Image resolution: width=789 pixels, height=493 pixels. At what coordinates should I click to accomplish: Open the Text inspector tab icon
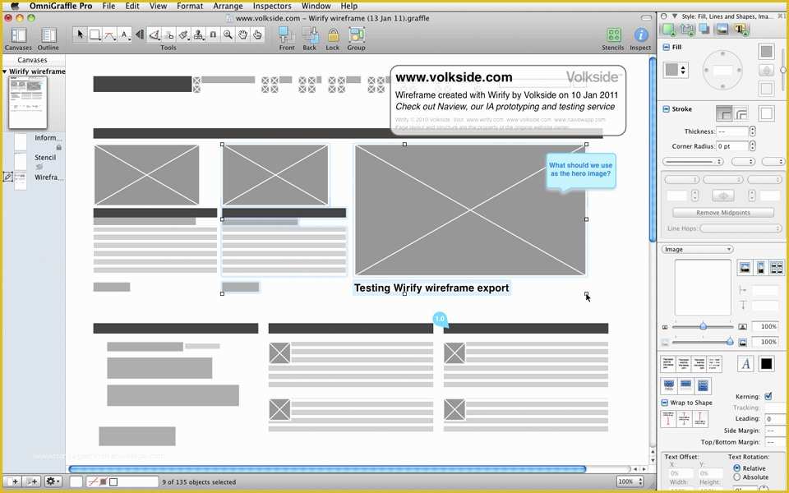(741, 29)
